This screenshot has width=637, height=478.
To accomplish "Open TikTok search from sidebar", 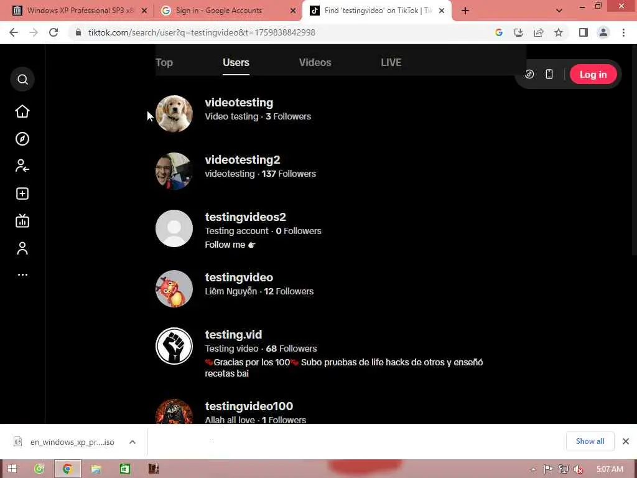I will coord(22,79).
